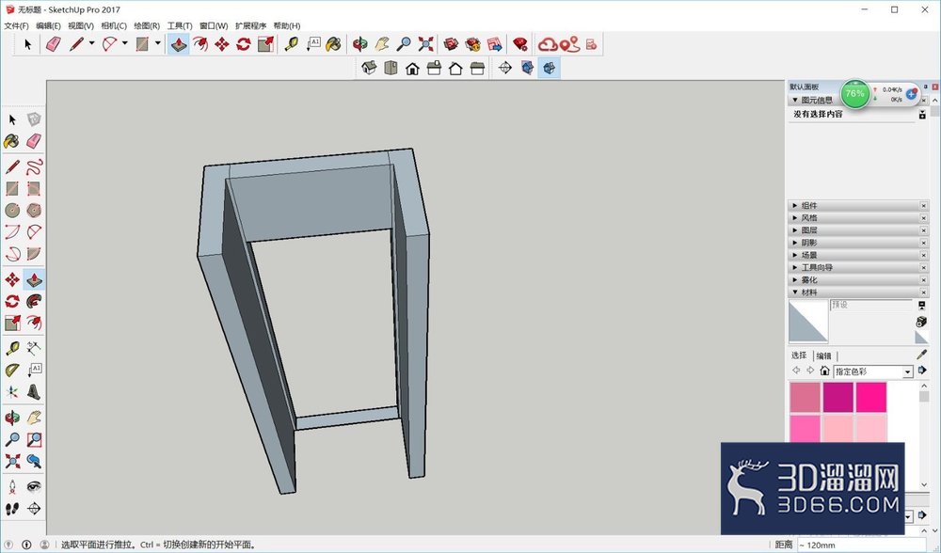Click the Zoom Extents icon in top toolbar
The image size is (941, 553).
pyautogui.click(x=425, y=44)
